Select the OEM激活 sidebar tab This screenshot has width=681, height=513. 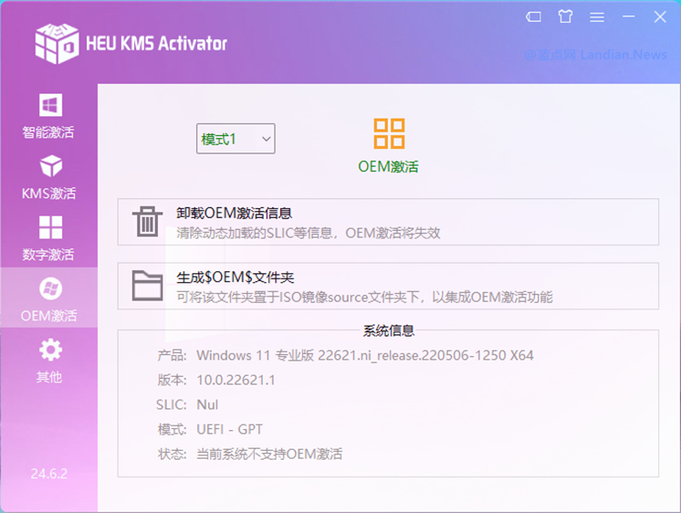[x=49, y=299]
